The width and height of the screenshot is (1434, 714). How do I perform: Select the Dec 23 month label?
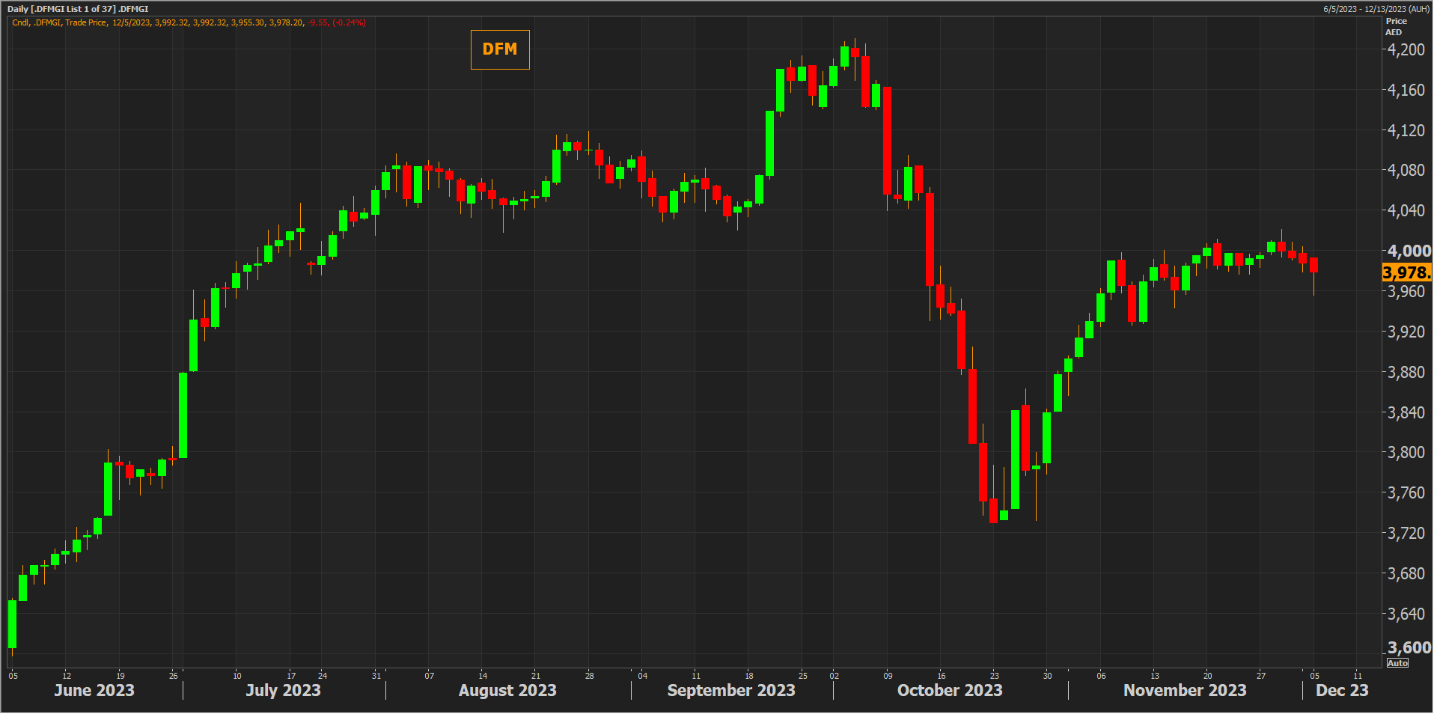1341,690
